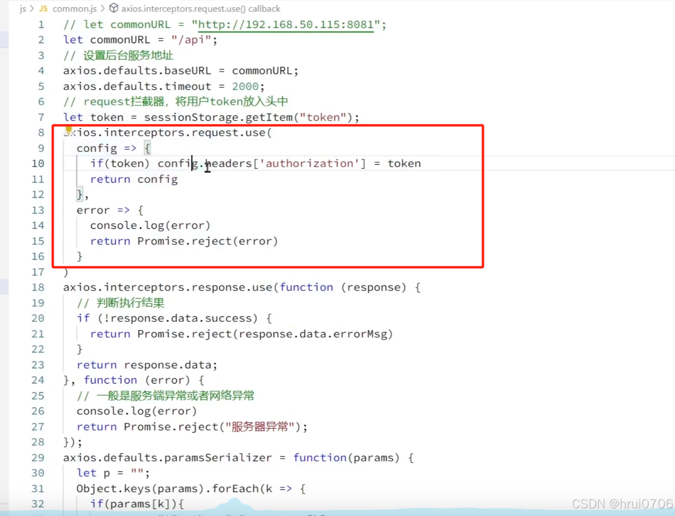This screenshot has width=675, height=516.
Task: Click 'response.data.errorMsg' on line 21
Action: coord(313,334)
